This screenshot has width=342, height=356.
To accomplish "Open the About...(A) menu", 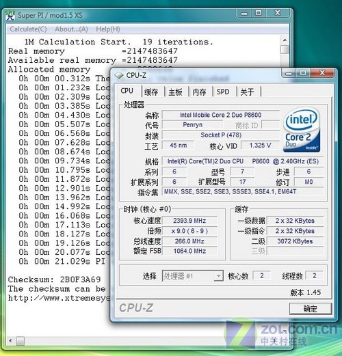I will pos(71,29).
